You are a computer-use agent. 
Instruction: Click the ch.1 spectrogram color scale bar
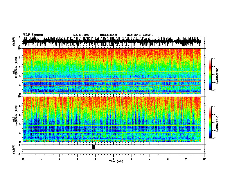210,74
